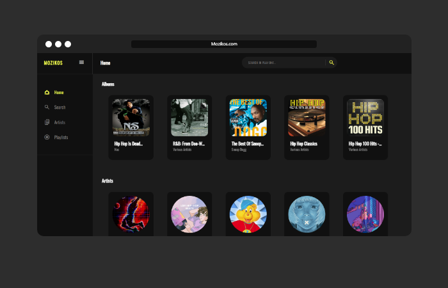448x288 pixels.
Task: Click the MOZIKOS logo
Action: click(x=53, y=63)
